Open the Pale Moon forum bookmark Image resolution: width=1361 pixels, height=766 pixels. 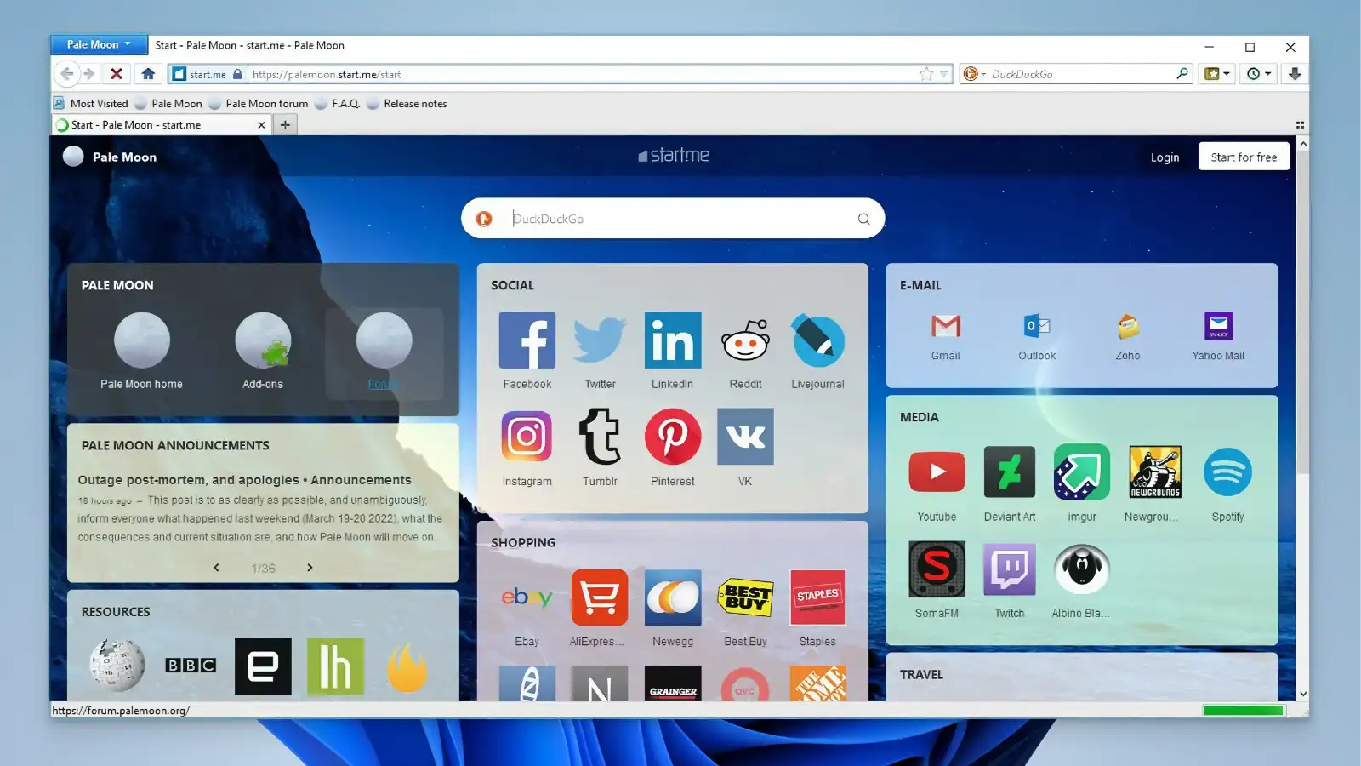(265, 103)
